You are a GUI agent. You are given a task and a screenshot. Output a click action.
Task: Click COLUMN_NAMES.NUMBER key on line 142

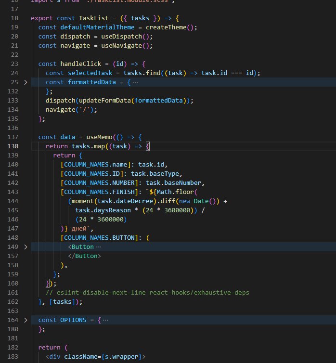(x=99, y=183)
